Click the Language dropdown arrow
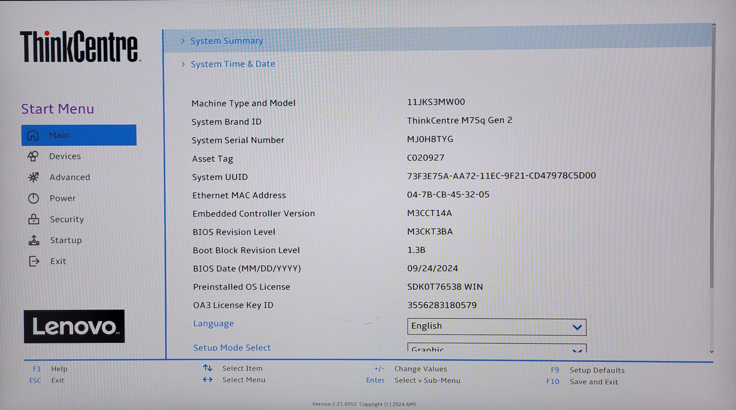This screenshot has height=410, width=736. click(577, 327)
